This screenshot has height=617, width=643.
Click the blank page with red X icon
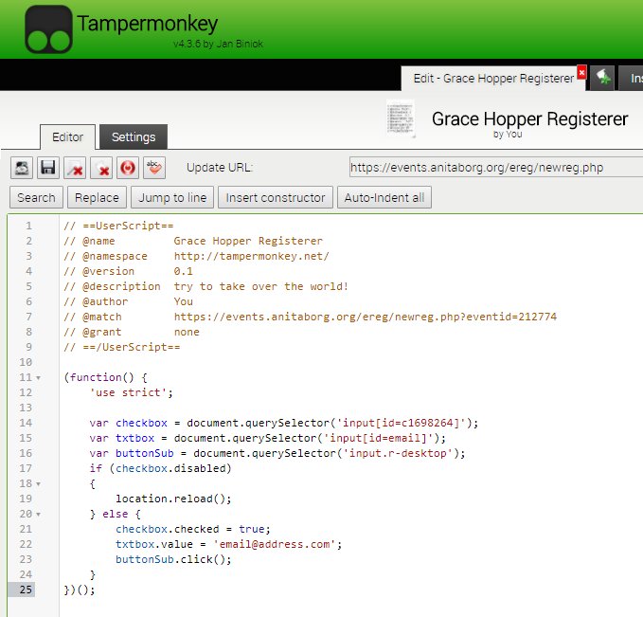[x=101, y=168]
